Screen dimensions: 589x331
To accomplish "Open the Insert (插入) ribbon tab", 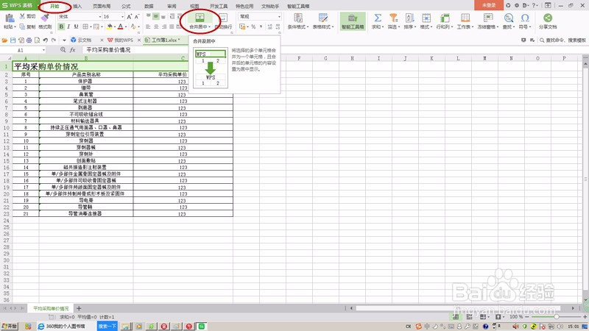I will tap(77, 6).
